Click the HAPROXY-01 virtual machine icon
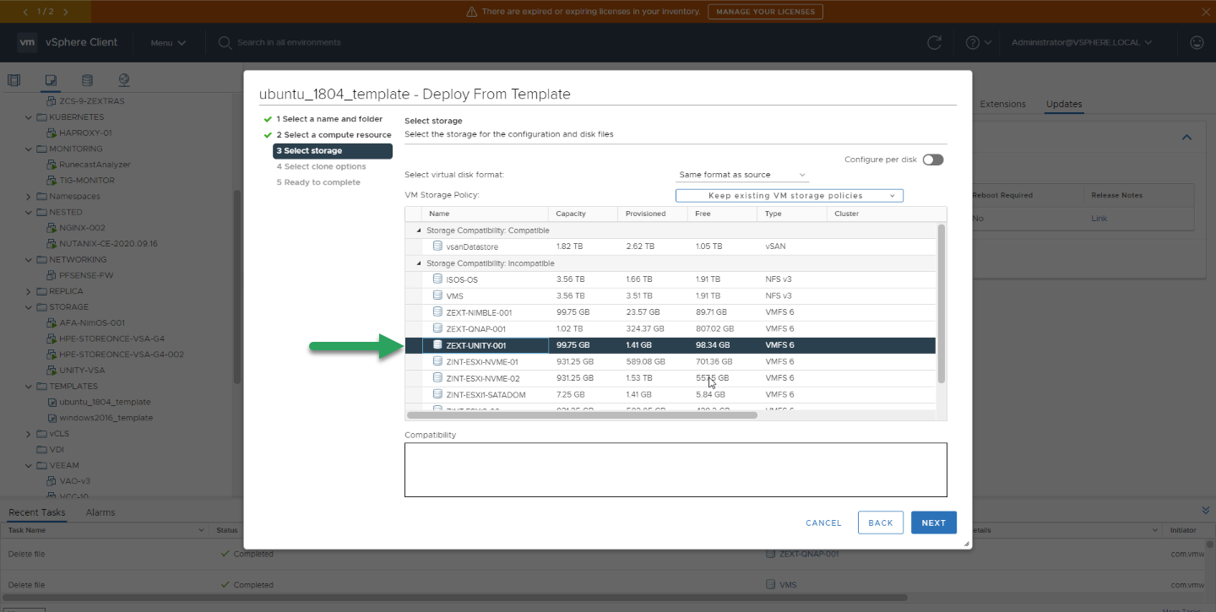Viewport: 1216px width, 612px height. coord(52,133)
